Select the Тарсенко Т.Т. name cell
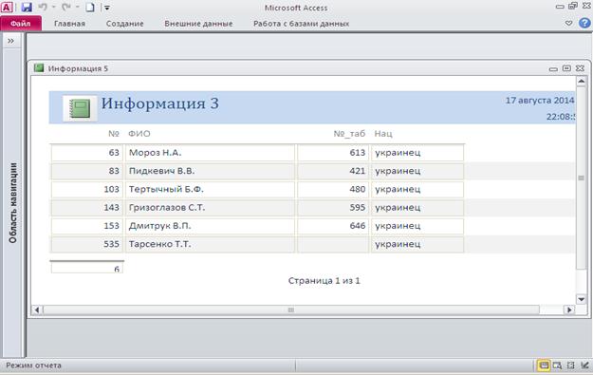This screenshot has width=593, height=375. pyautogui.click(x=210, y=244)
